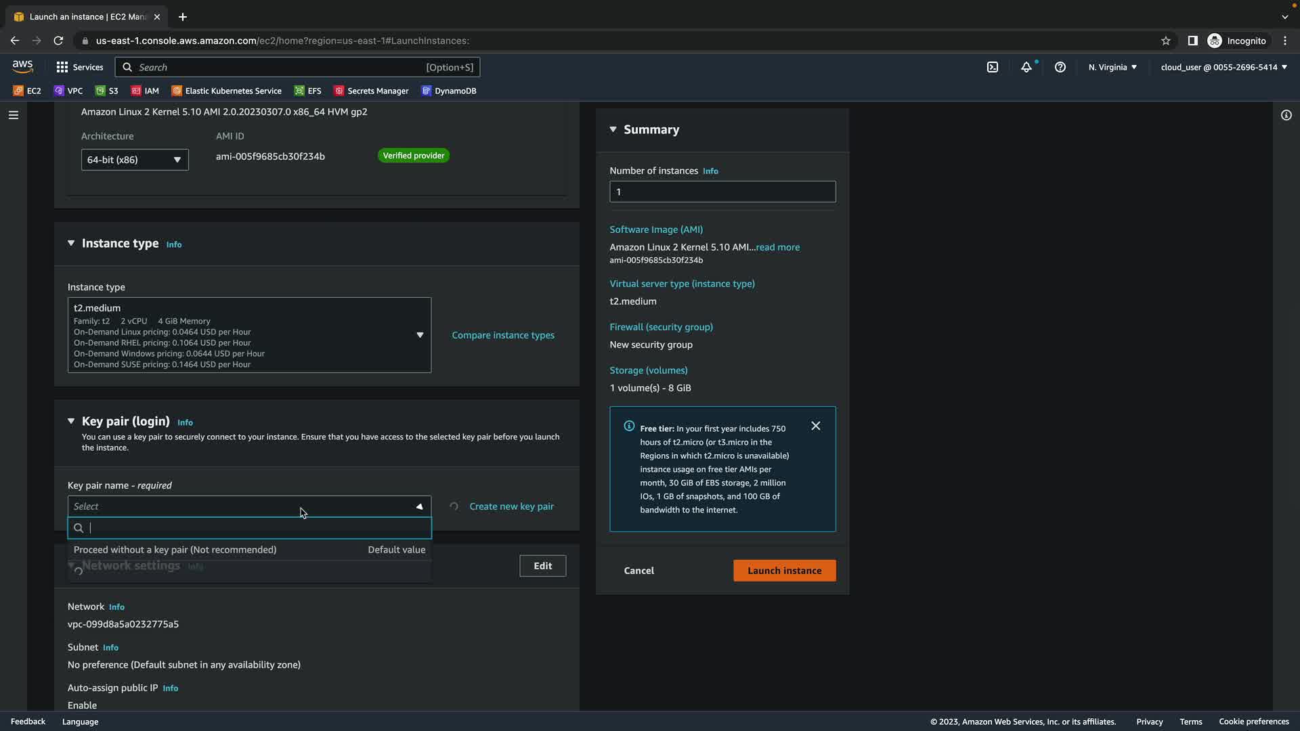Click the EC2 bookmark shortcut

click(27, 91)
